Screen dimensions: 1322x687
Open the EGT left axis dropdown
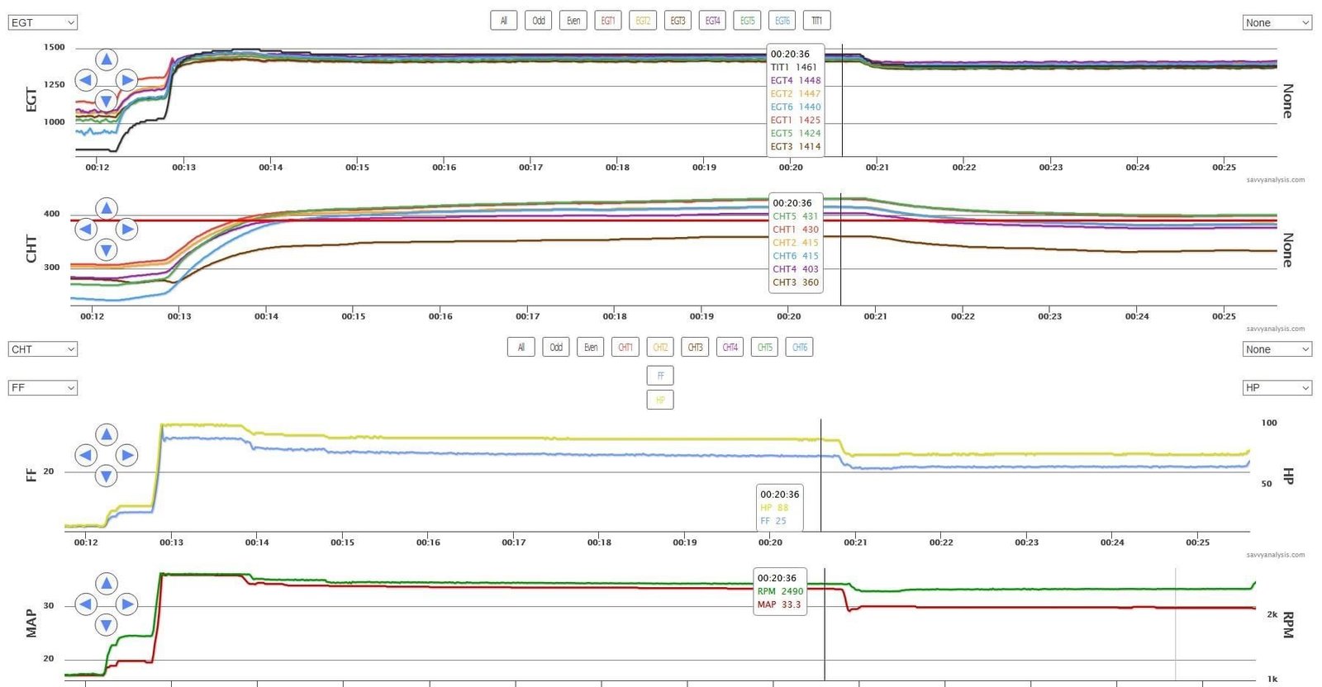coord(43,22)
